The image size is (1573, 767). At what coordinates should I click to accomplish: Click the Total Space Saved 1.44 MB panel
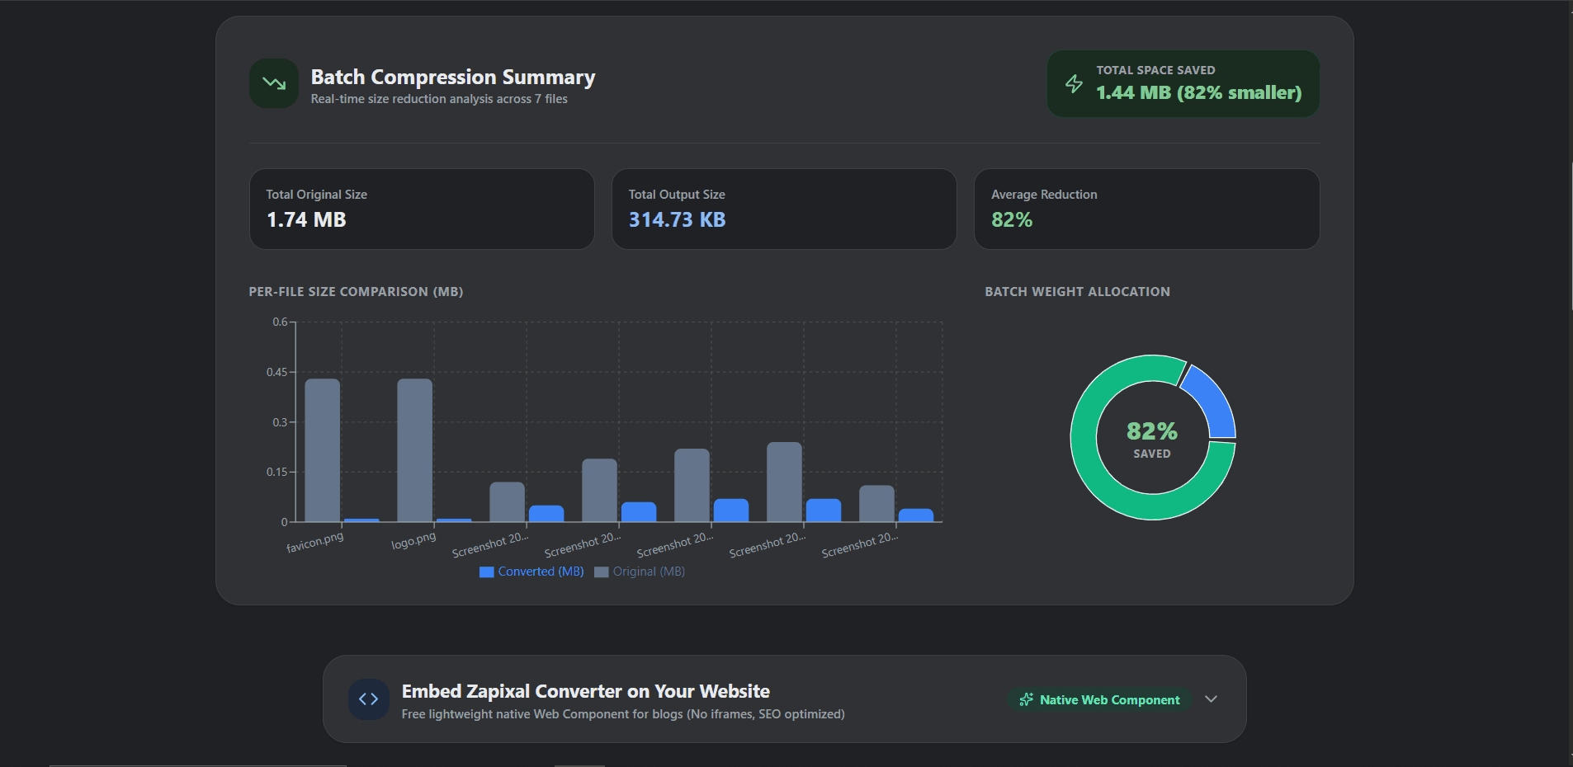tap(1183, 83)
